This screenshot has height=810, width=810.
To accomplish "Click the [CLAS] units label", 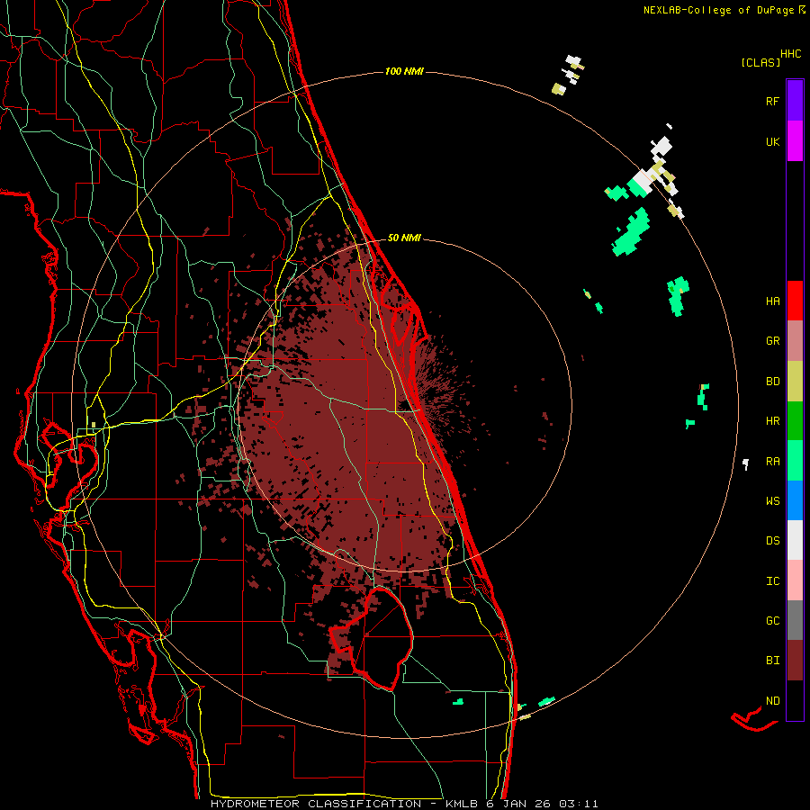I will tap(760, 63).
